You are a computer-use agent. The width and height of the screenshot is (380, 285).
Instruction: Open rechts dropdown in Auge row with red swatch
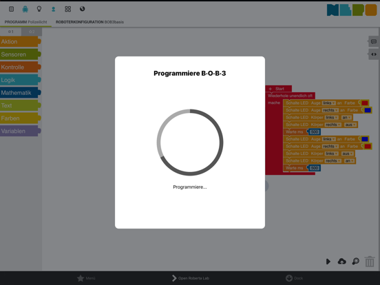tap(330, 147)
